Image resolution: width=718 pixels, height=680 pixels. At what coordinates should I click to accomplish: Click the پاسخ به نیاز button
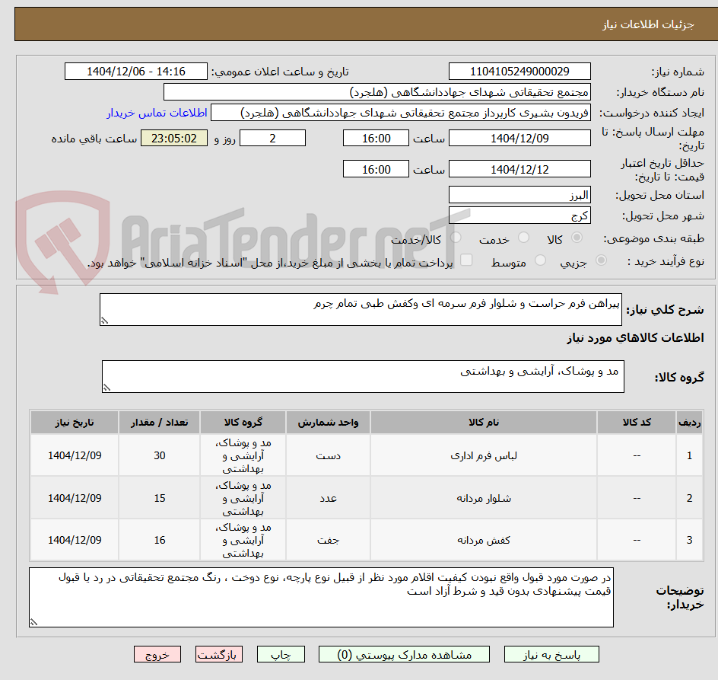(x=551, y=654)
